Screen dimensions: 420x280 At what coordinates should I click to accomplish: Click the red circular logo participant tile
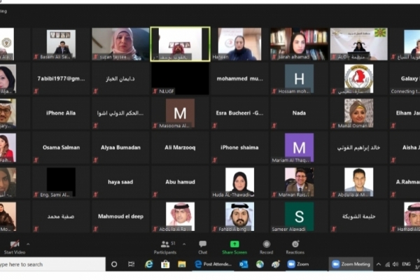pyautogui.click(x=358, y=79)
